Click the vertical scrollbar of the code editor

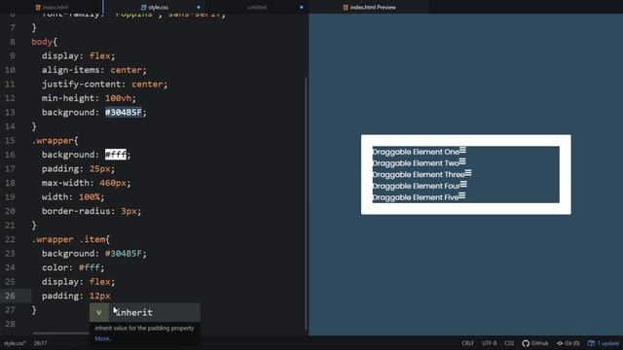306,202
